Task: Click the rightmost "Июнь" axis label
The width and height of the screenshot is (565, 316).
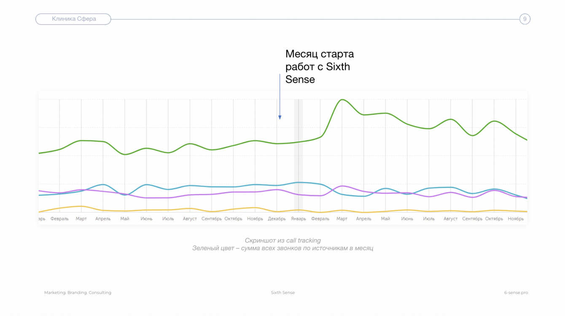Action: 407,219
